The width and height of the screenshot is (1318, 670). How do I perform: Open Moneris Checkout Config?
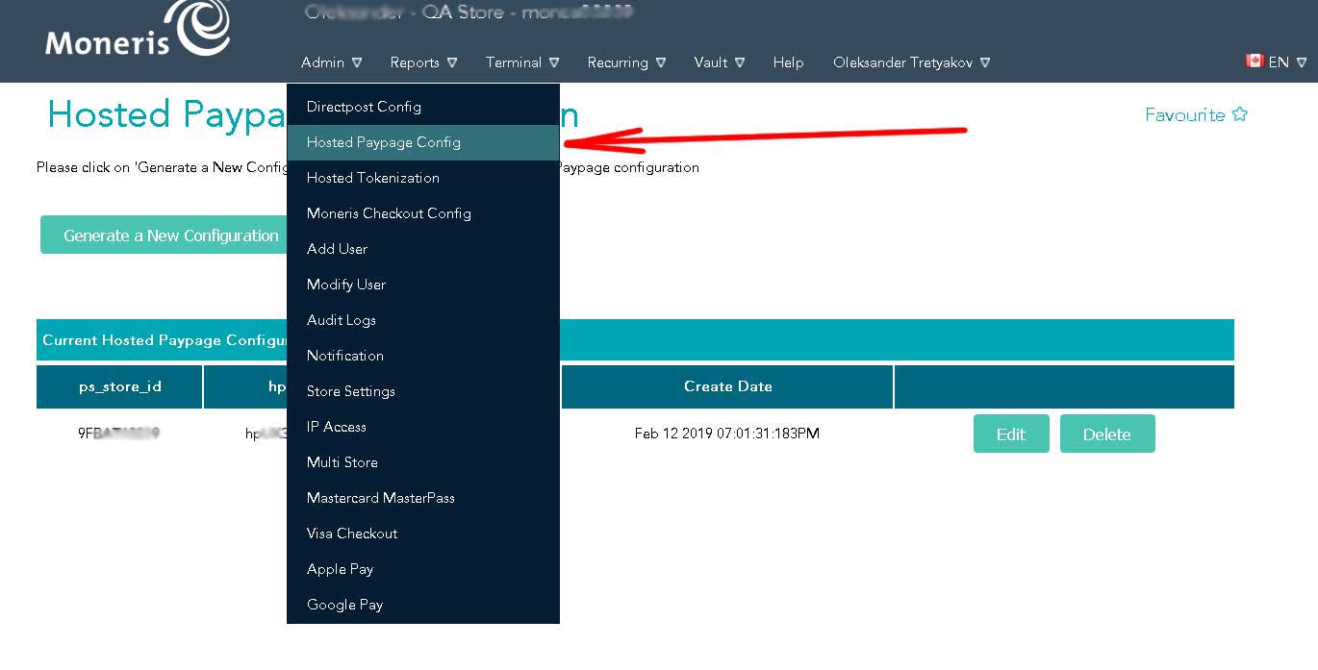[x=423, y=213]
